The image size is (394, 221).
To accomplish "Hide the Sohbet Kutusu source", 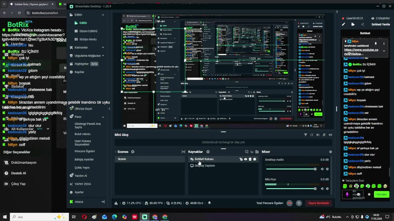I will 246,159.
